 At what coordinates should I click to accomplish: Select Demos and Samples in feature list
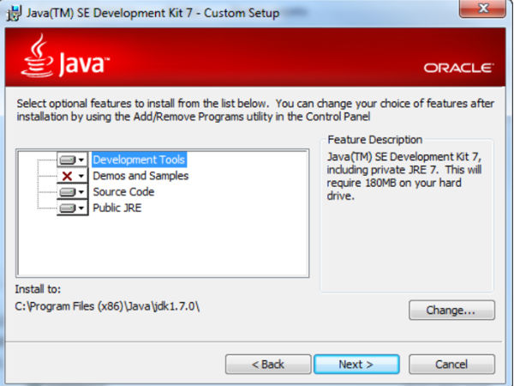140,176
